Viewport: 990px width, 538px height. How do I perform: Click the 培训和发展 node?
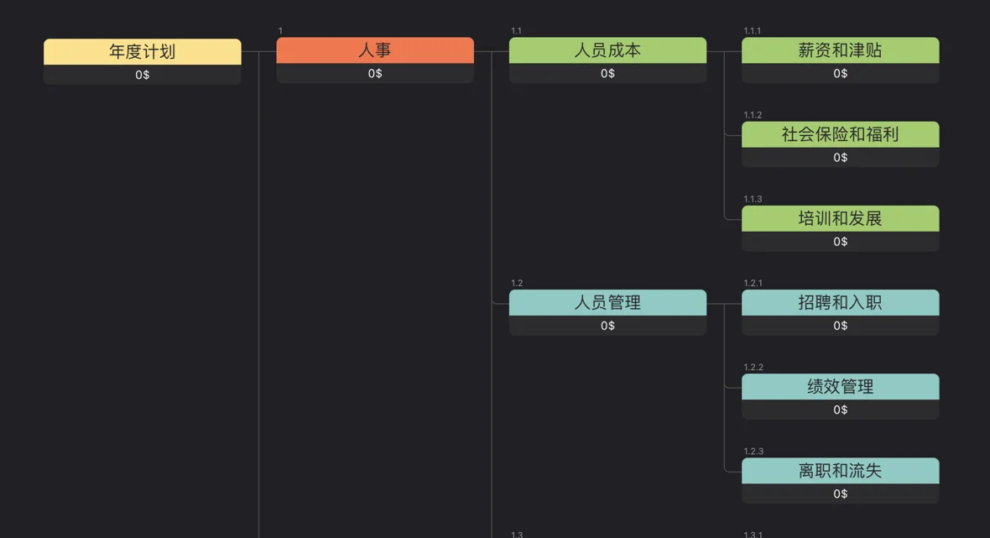click(840, 218)
